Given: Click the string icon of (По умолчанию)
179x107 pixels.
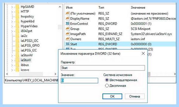Looking at the screenshot, I should coord(67,13).
